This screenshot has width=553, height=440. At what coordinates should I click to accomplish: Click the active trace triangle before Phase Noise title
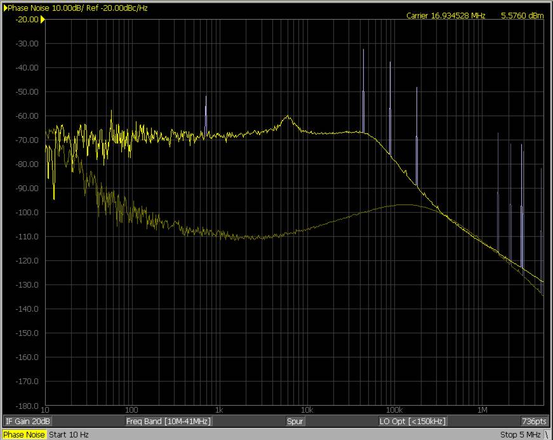click(x=5, y=8)
